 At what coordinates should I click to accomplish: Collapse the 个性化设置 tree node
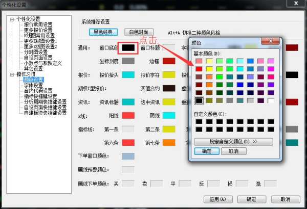click(x=12, y=19)
